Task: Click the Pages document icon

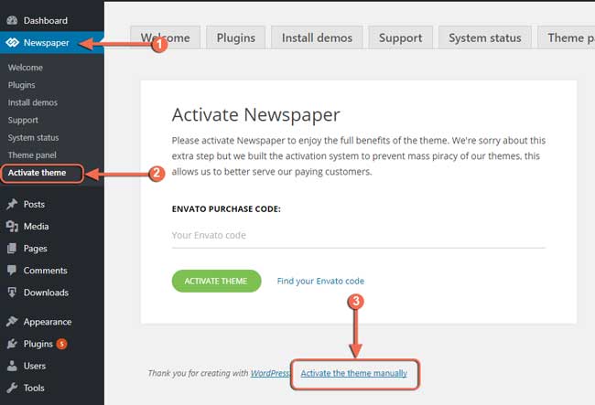Action: coord(12,248)
